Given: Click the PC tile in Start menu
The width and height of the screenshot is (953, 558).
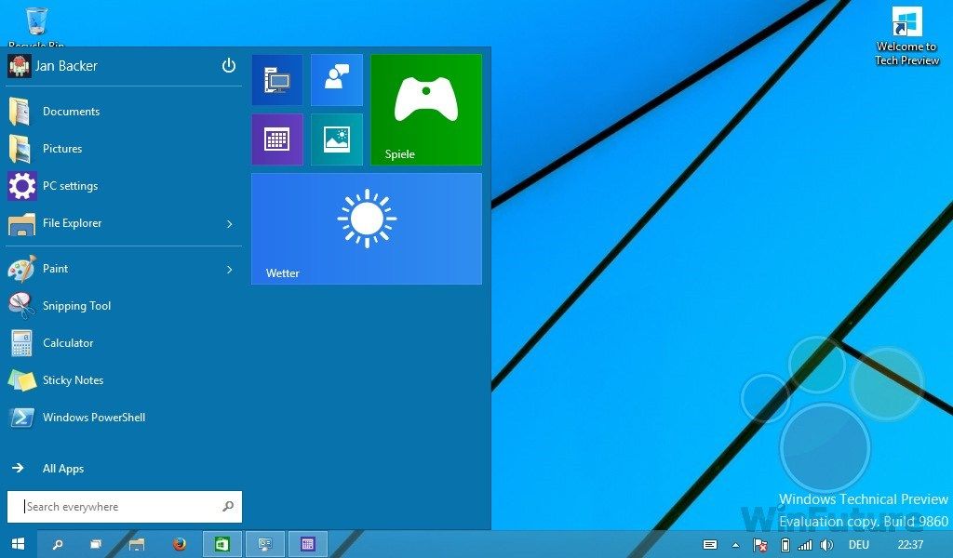Looking at the screenshot, I should click(x=276, y=80).
